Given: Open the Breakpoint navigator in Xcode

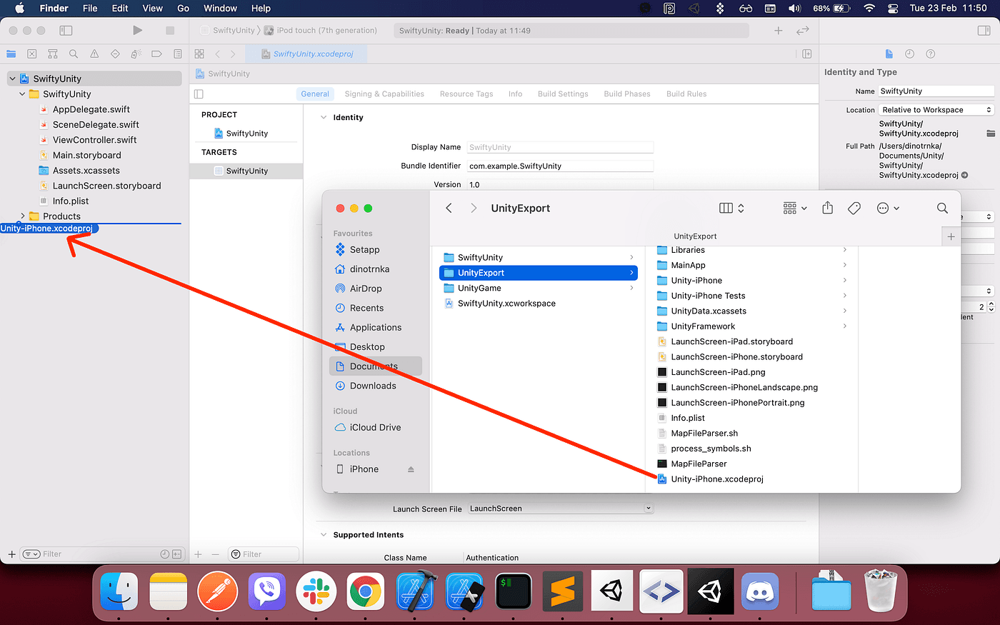Looking at the screenshot, I should pyautogui.click(x=156, y=54).
